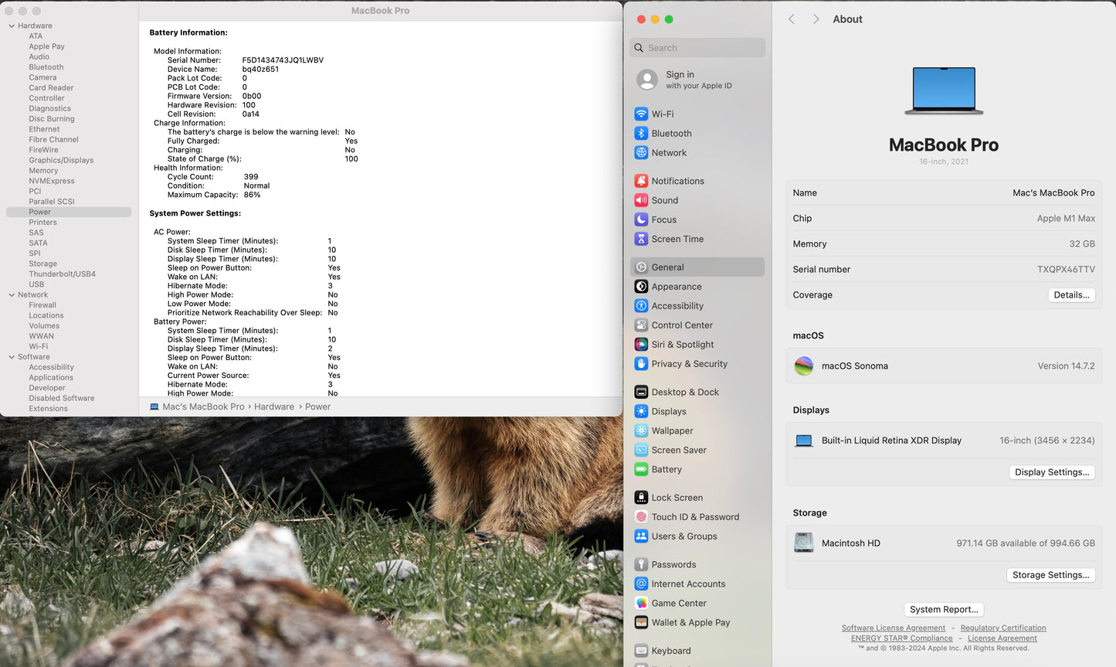Click the System Report button
The height and width of the screenshot is (667, 1116).
point(943,610)
